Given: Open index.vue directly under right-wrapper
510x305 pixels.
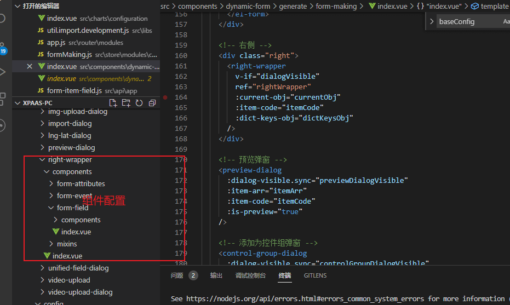Looking at the screenshot, I should point(67,256).
